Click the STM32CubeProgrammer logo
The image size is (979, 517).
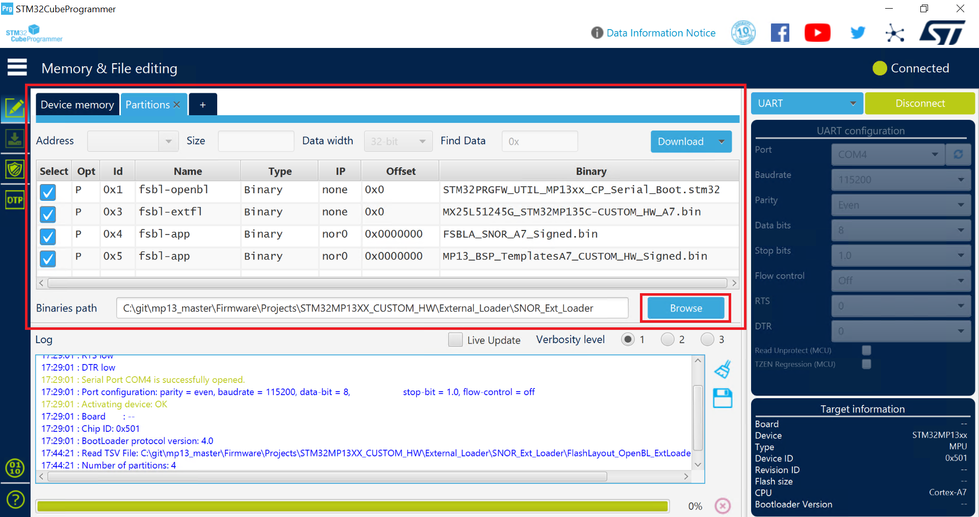click(x=34, y=33)
